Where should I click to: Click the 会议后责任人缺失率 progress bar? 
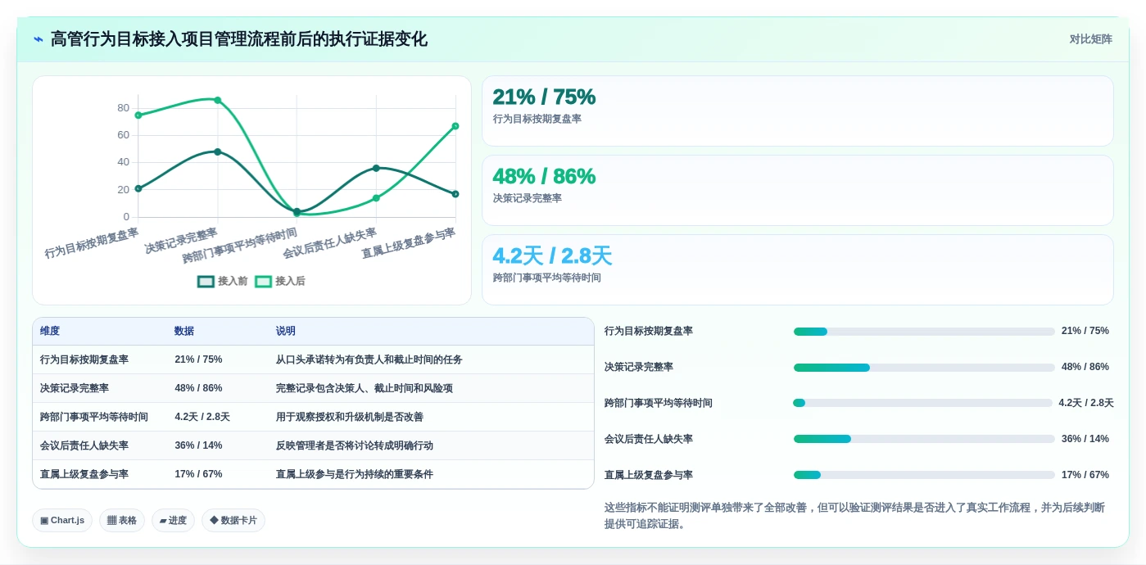click(924, 439)
